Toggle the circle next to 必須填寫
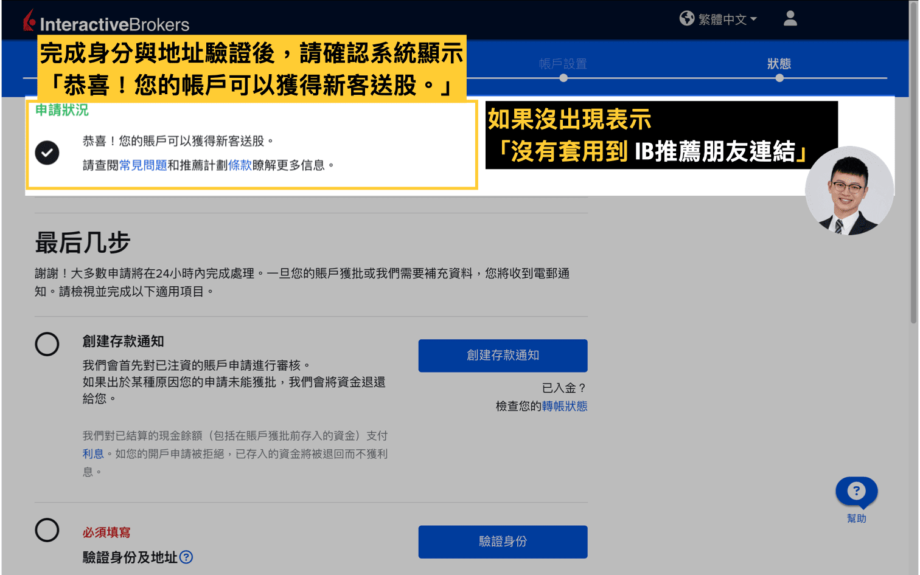This screenshot has width=920, height=575. pyautogui.click(x=47, y=531)
